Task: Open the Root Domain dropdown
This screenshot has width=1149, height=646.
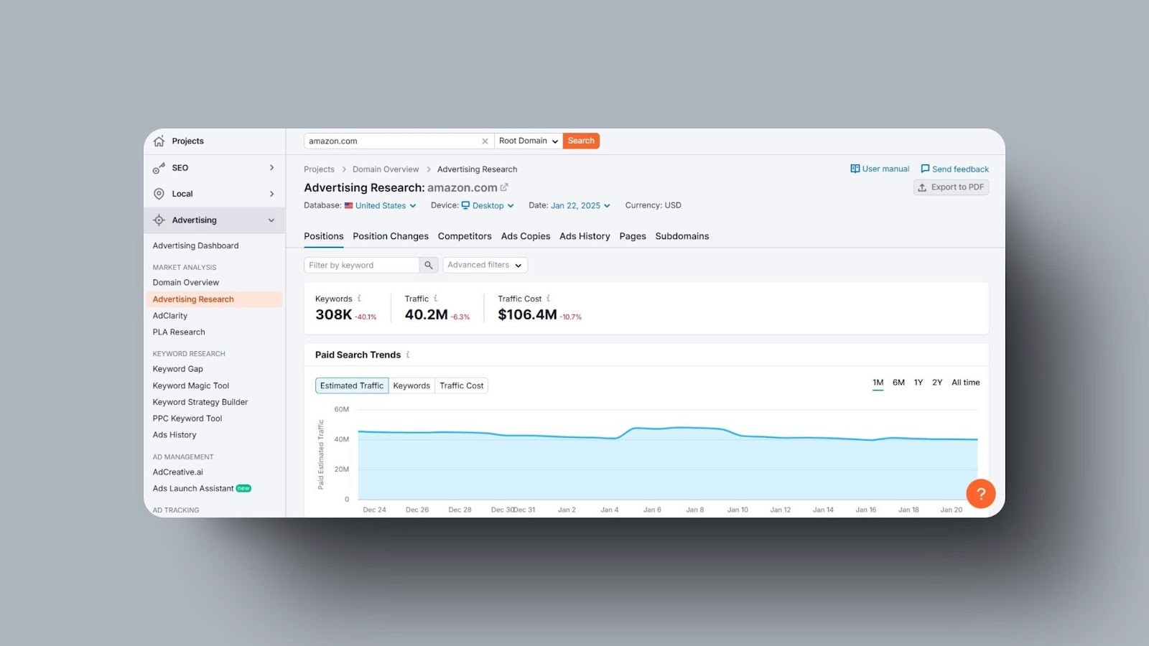Action: pyautogui.click(x=529, y=141)
